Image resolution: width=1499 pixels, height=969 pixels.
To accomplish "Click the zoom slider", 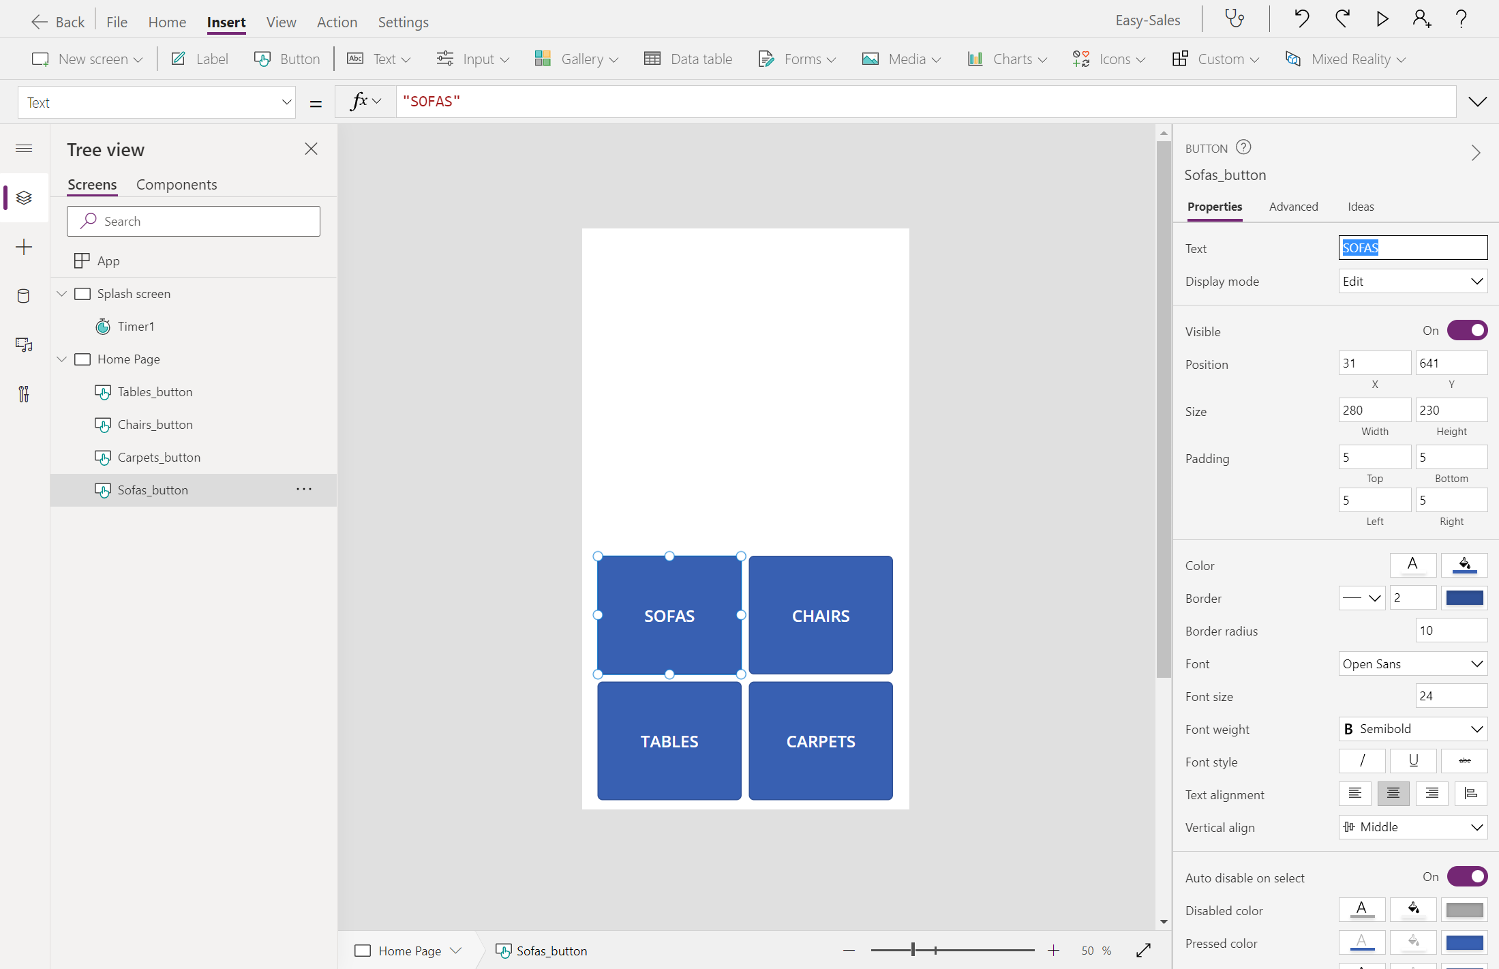I will coord(952,950).
